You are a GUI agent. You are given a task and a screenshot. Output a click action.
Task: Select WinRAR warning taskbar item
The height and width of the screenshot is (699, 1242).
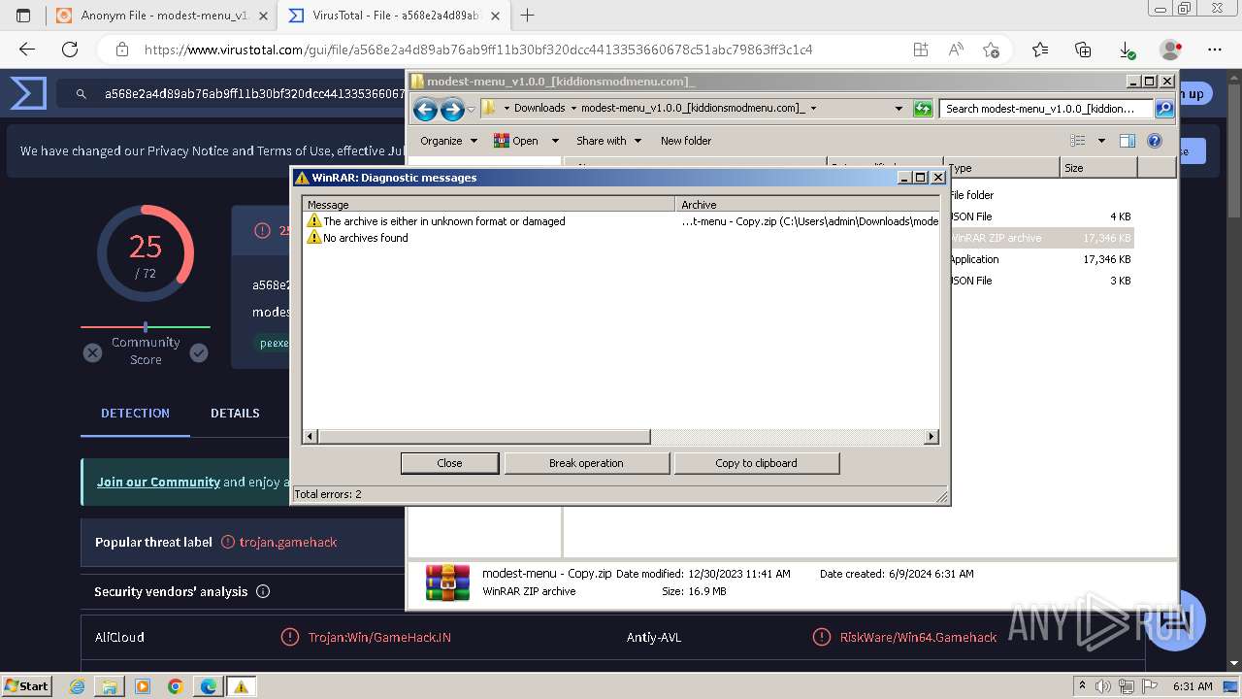(241, 686)
